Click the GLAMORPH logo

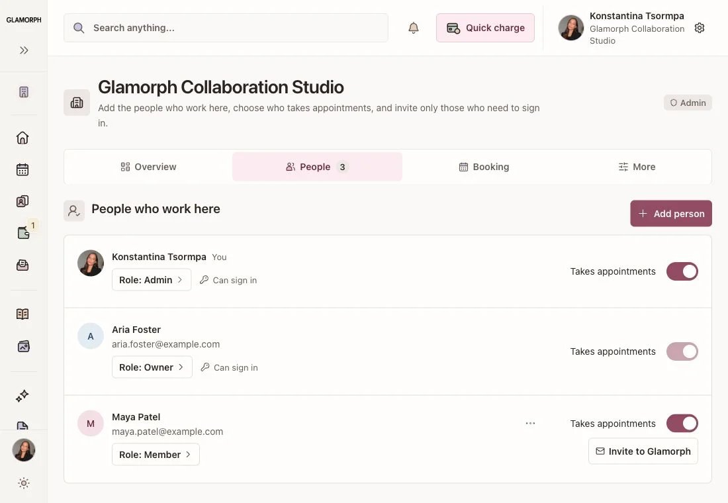(x=24, y=20)
